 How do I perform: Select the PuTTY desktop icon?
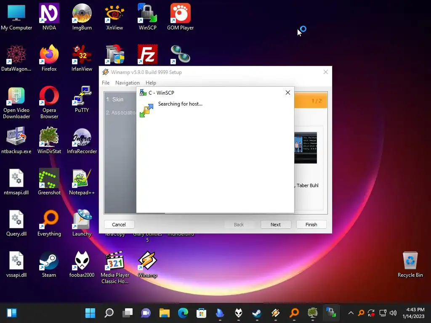82,99
